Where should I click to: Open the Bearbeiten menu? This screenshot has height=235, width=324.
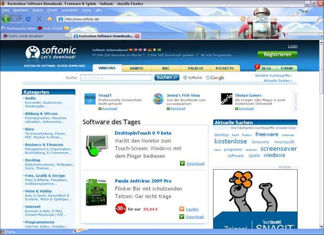21,10
